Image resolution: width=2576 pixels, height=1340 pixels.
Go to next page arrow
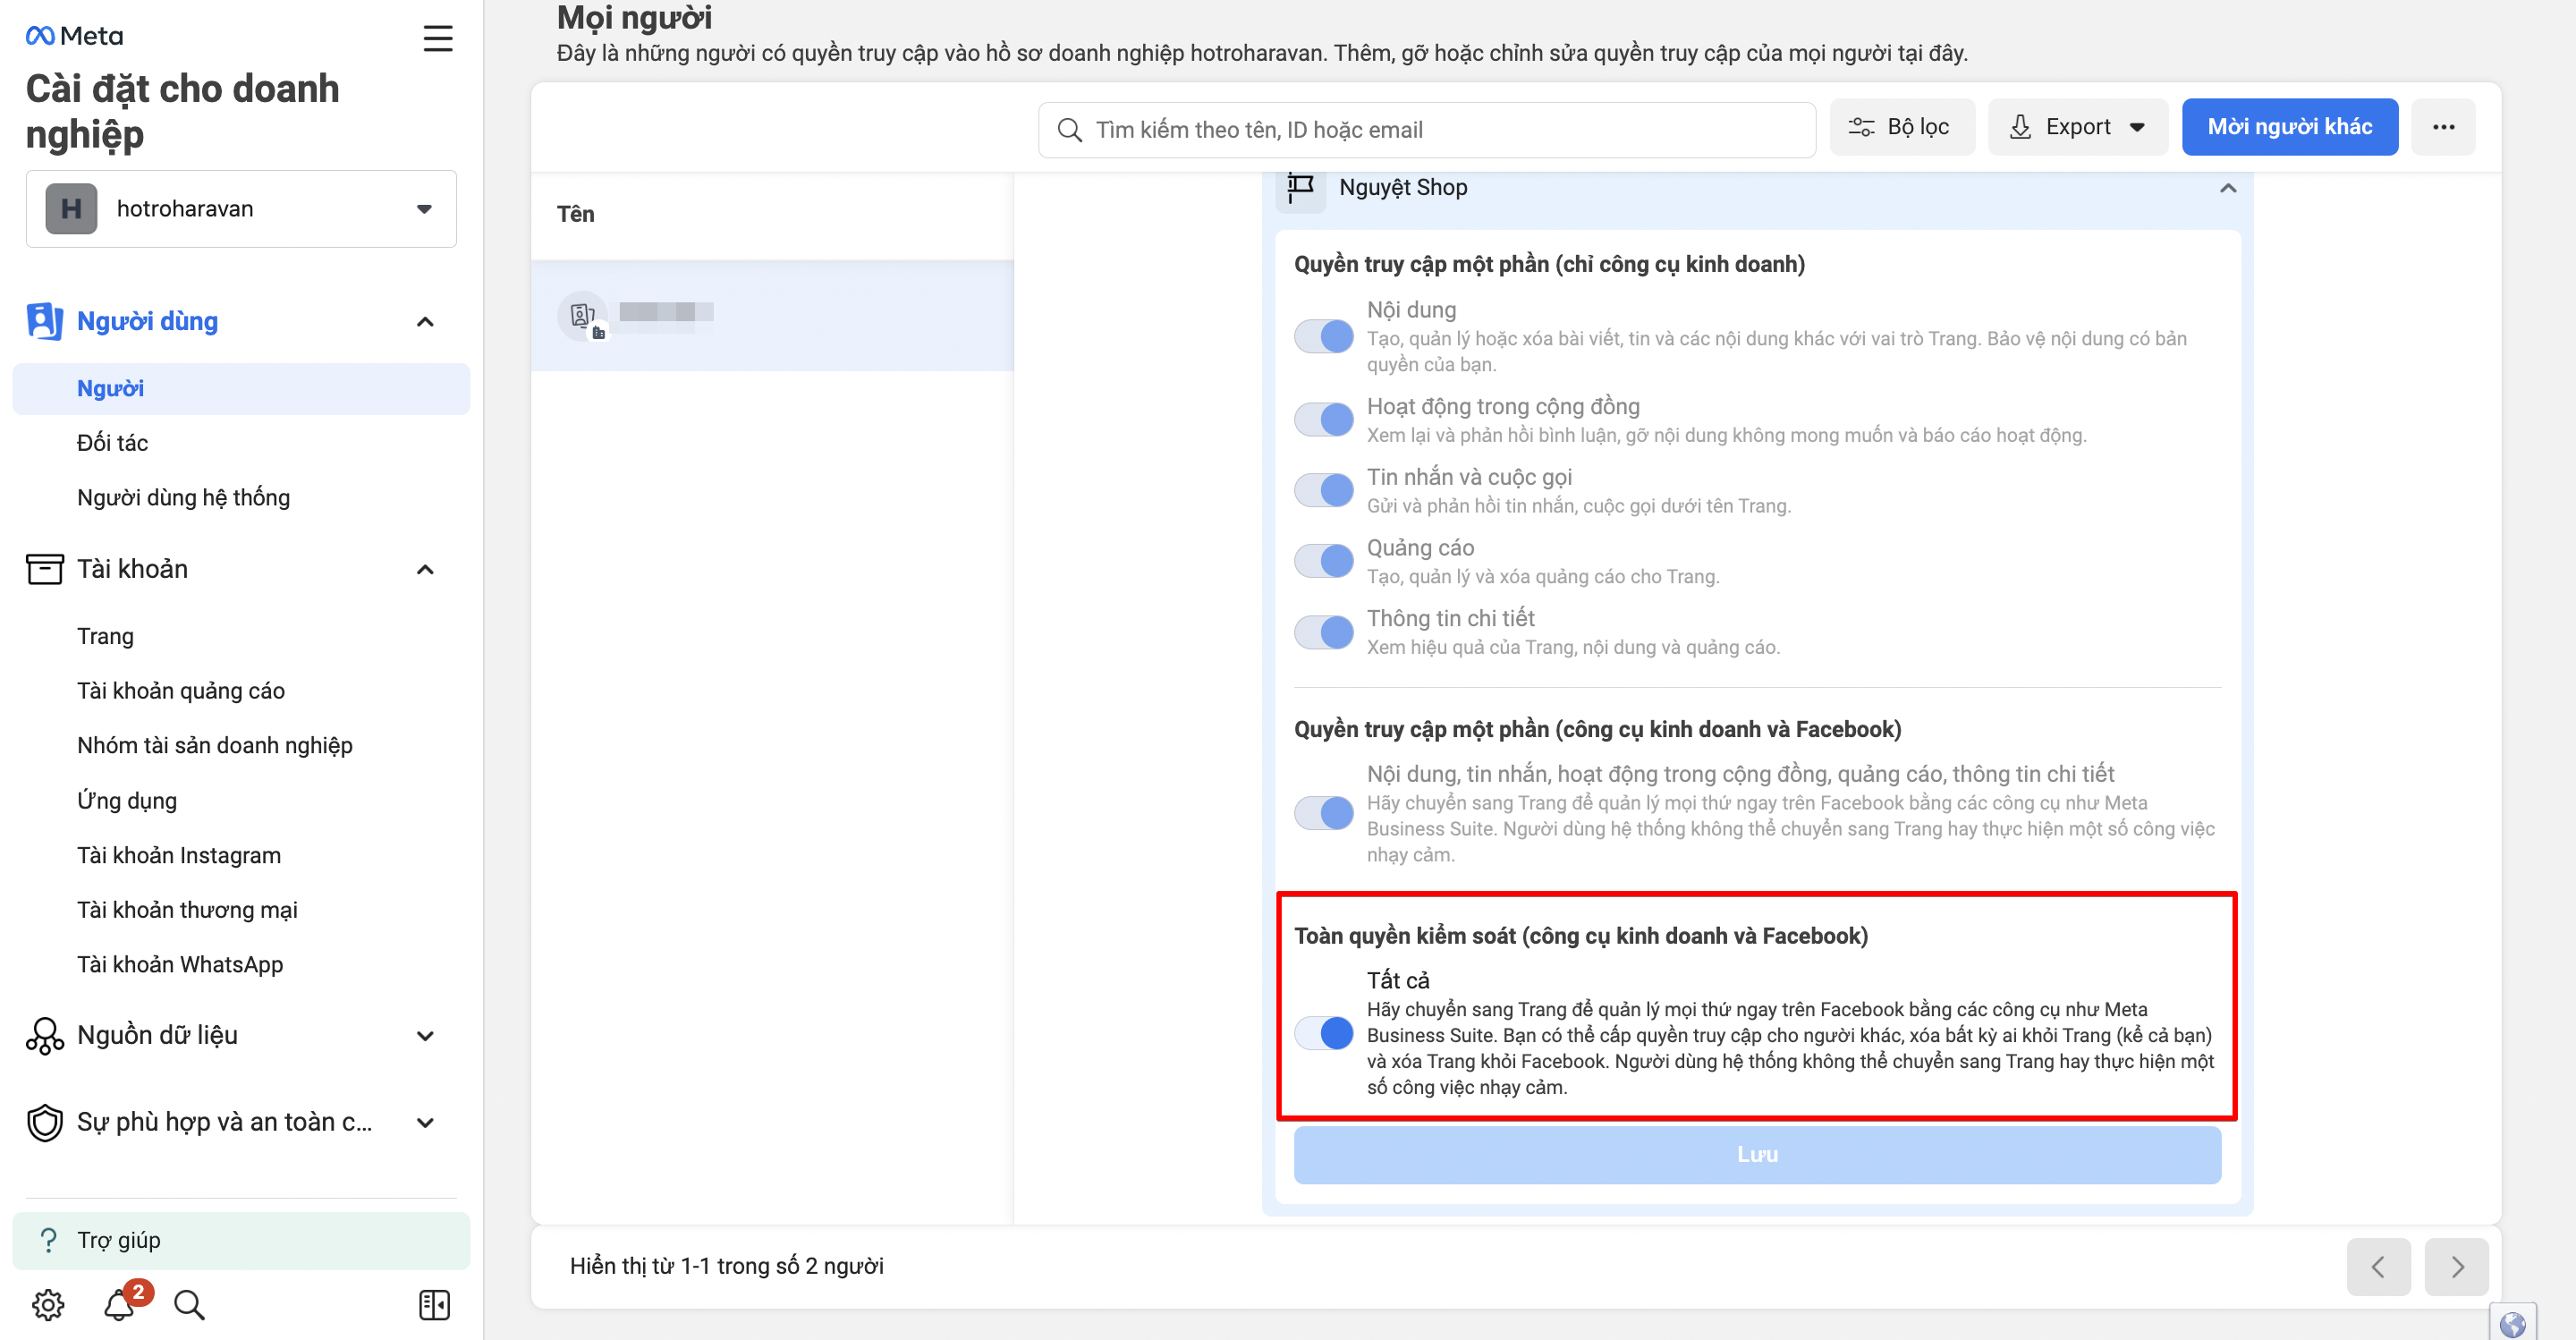point(2456,1266)
